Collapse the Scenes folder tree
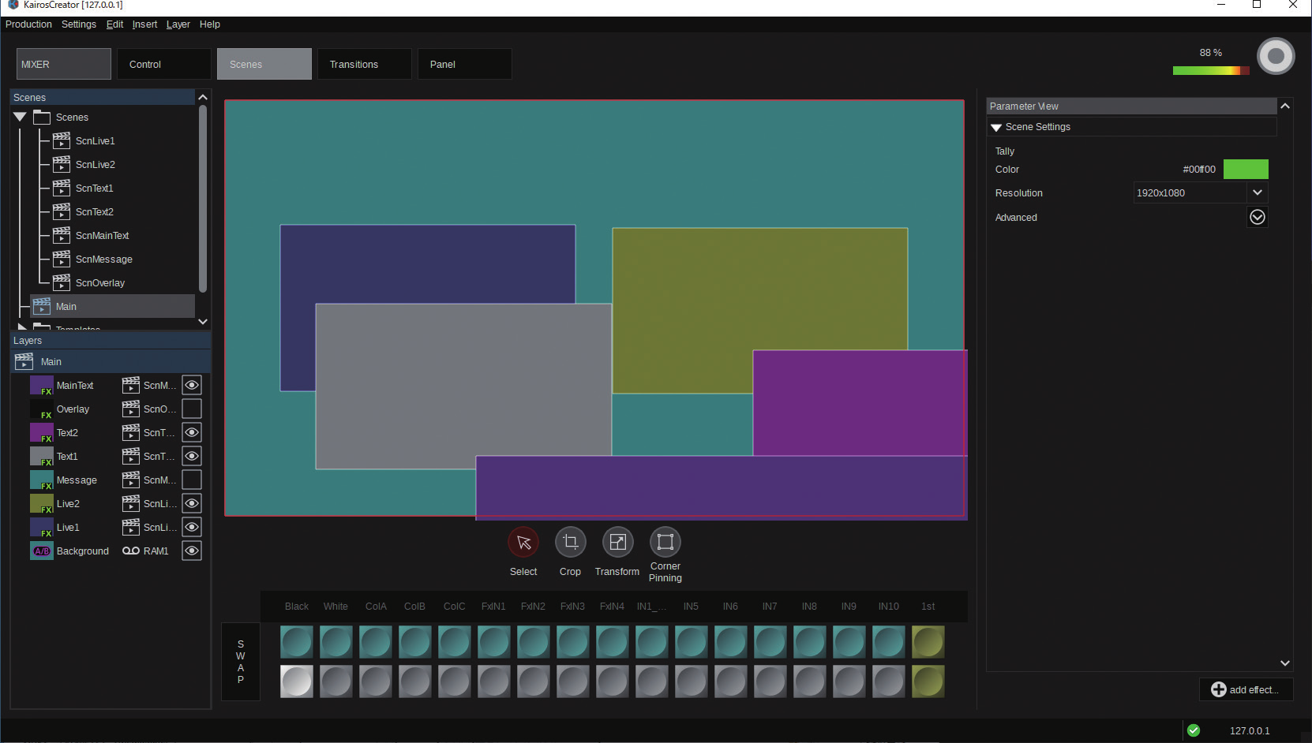1312x743 pixels. coord(21,117)
